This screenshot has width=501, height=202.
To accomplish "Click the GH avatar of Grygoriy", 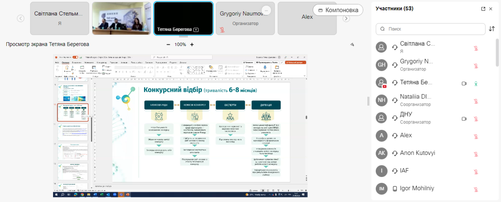I will [381, 65].
